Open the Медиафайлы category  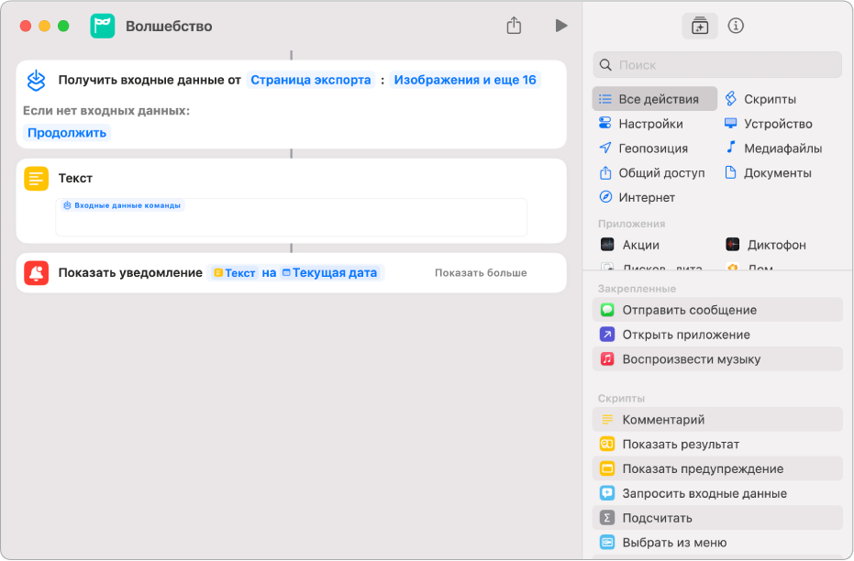[x=782, y=148]
